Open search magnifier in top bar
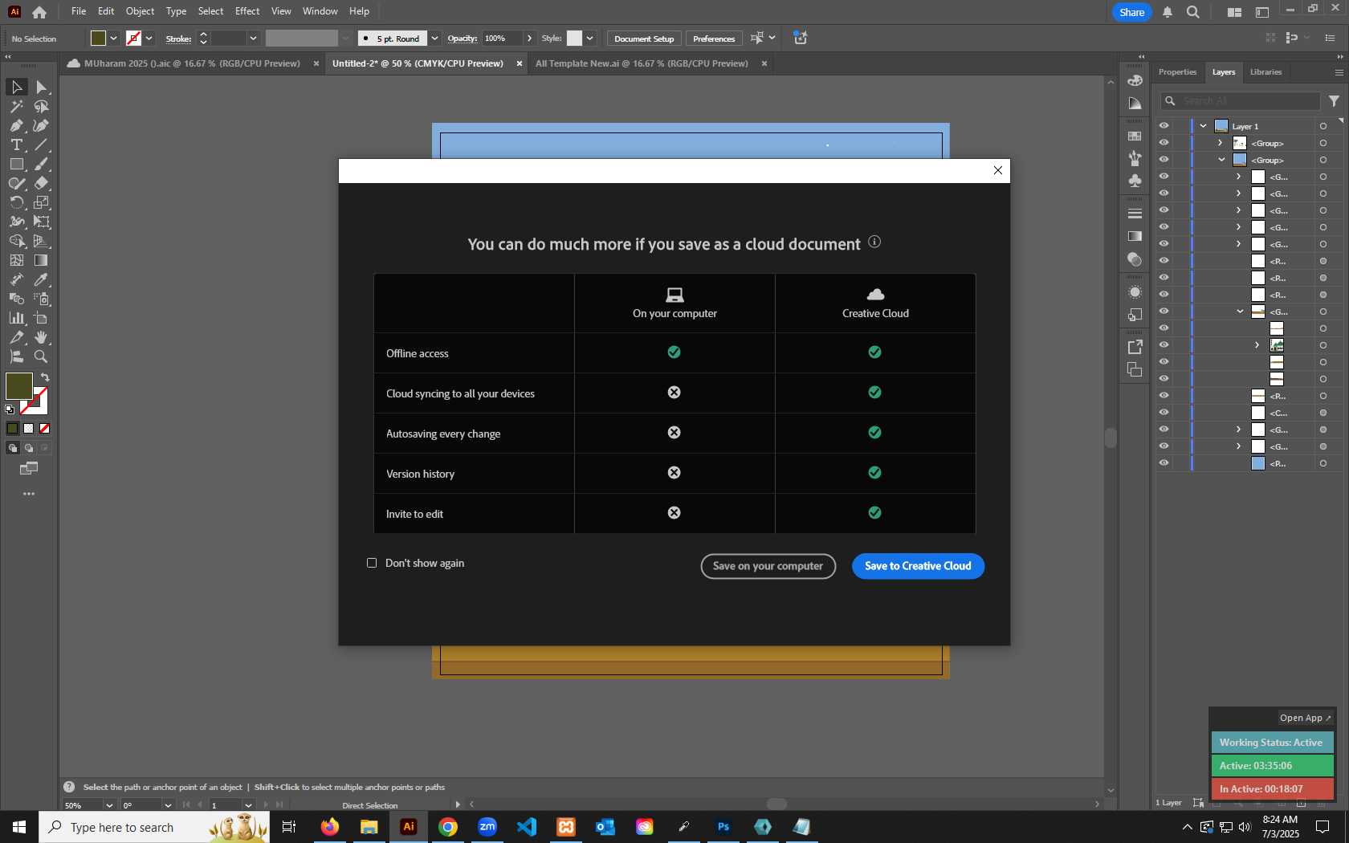The height and width of the screenshot is (843, 1349). (1193, 12)
